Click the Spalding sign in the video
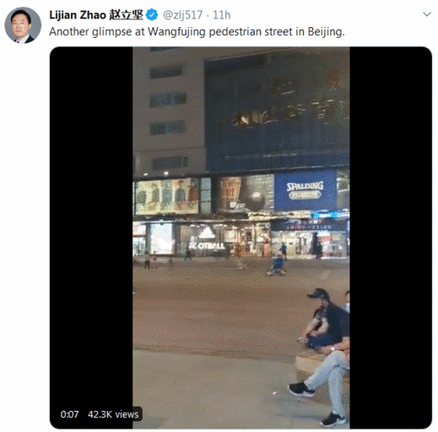Image resolution: width=438 pixels, height=432 pixels. click(x=306, y=190)
